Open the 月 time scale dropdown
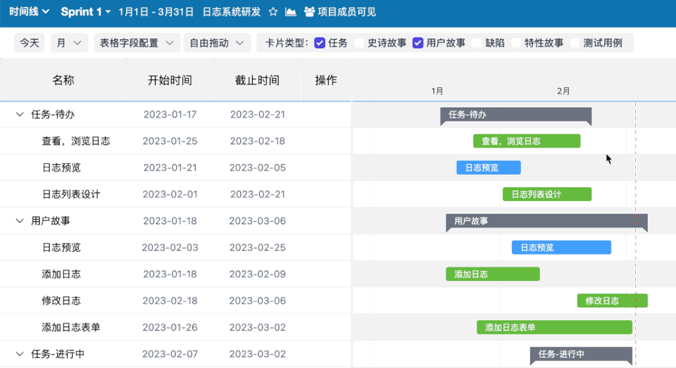Screen dimensions: 676x368 pyautogui.click(x=70, y=43)
